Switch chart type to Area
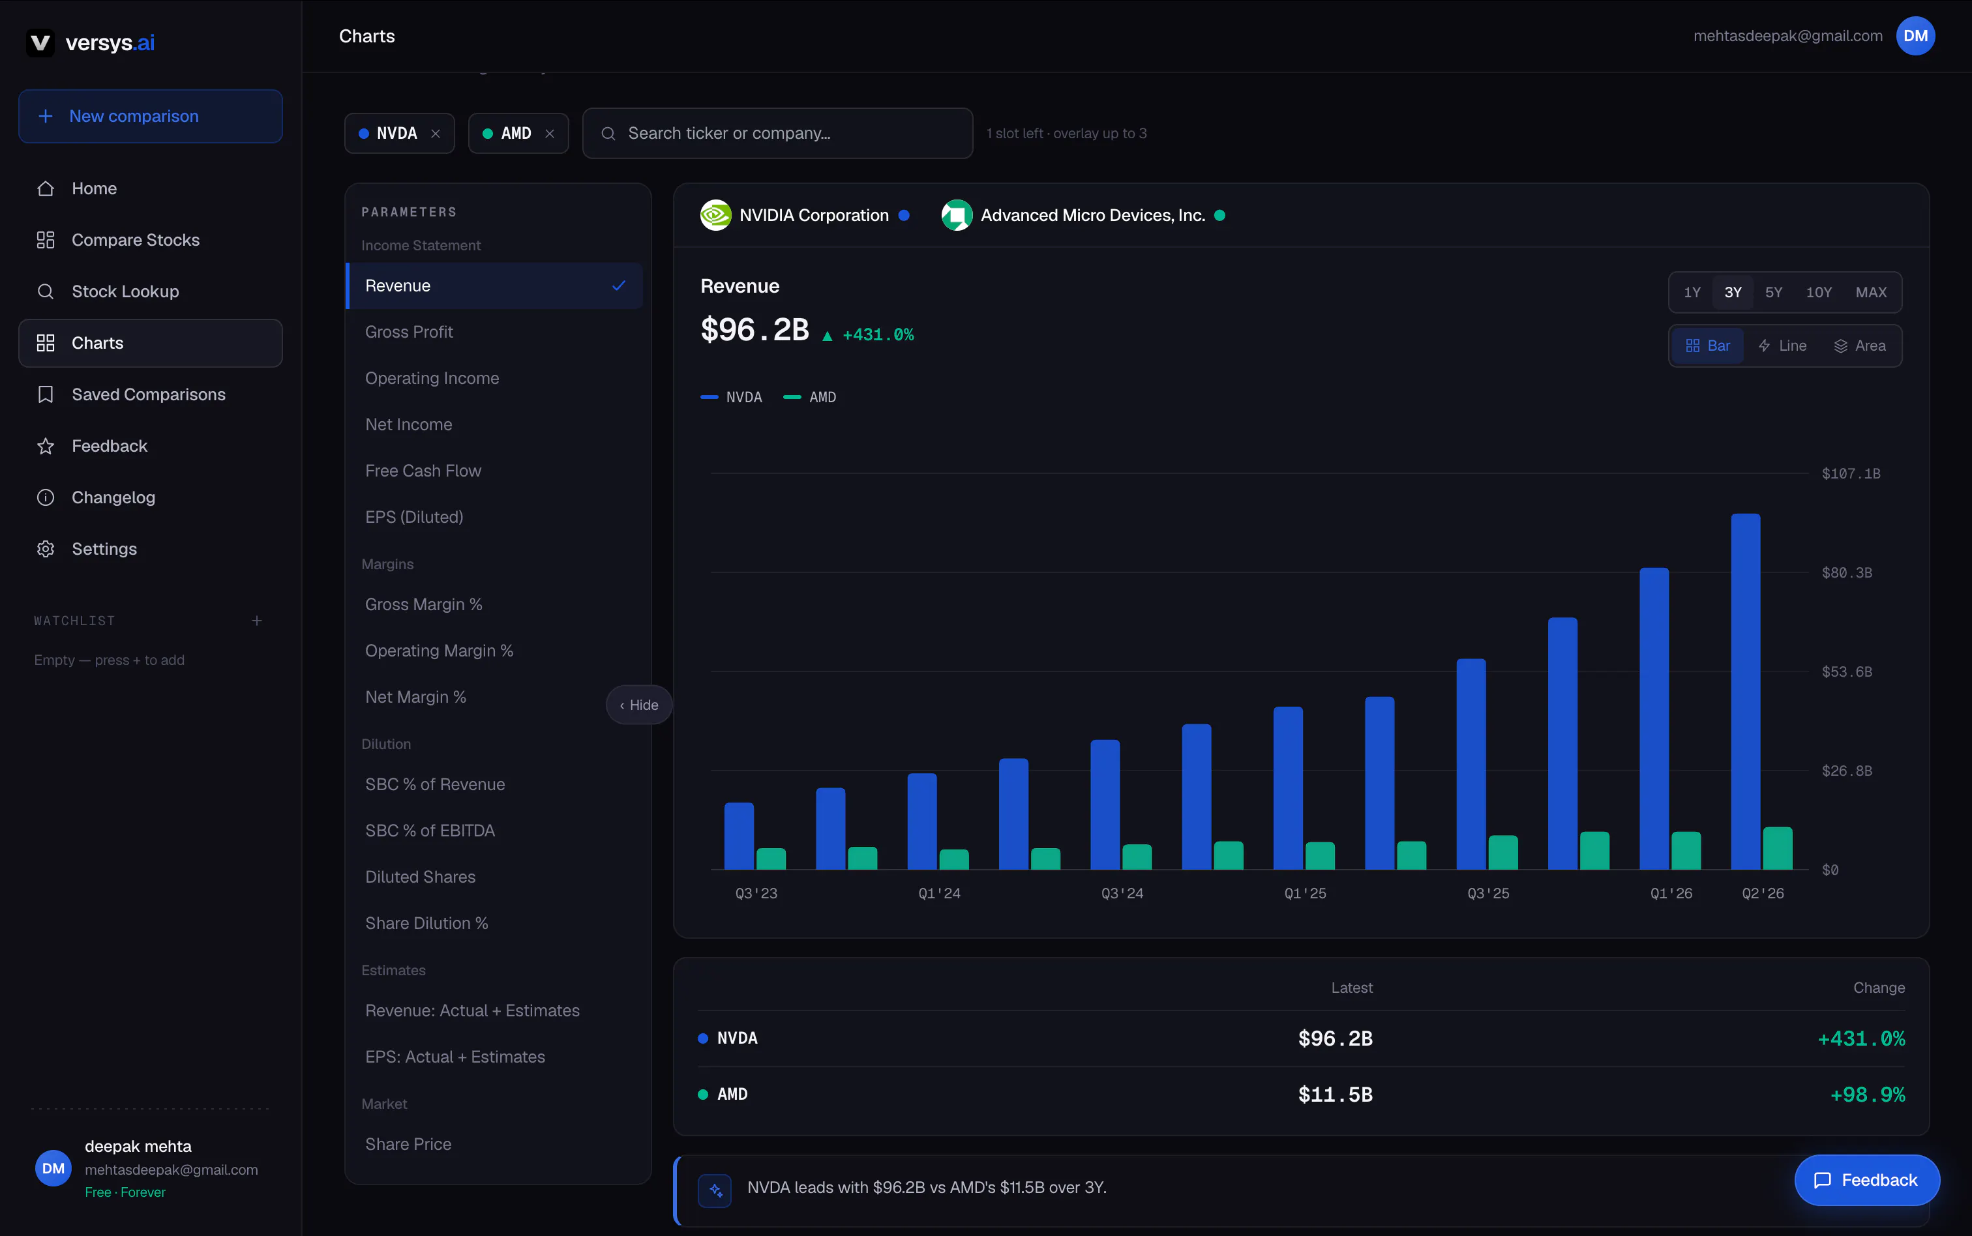The height and width of the screenshot is (1236, 1972). coord(1859,347)
